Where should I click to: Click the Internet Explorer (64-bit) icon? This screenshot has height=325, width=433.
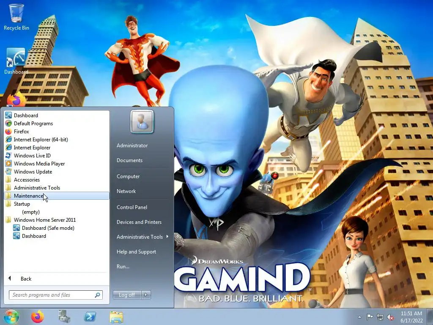coord(8,139)
